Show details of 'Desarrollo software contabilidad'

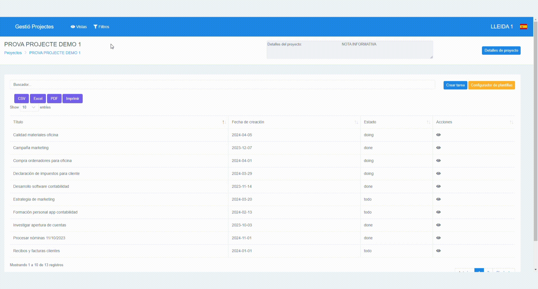[439, 186]
